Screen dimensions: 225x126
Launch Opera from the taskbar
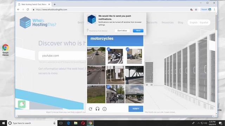[x=83, y=123]
